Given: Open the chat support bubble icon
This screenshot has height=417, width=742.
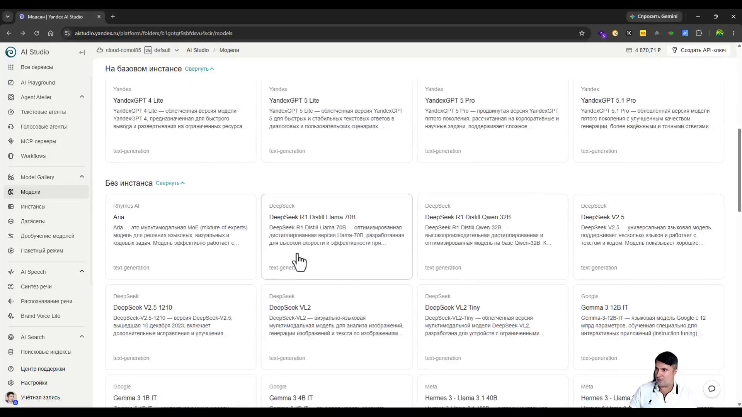Looking at the screenshot, I should pos(712,389).
